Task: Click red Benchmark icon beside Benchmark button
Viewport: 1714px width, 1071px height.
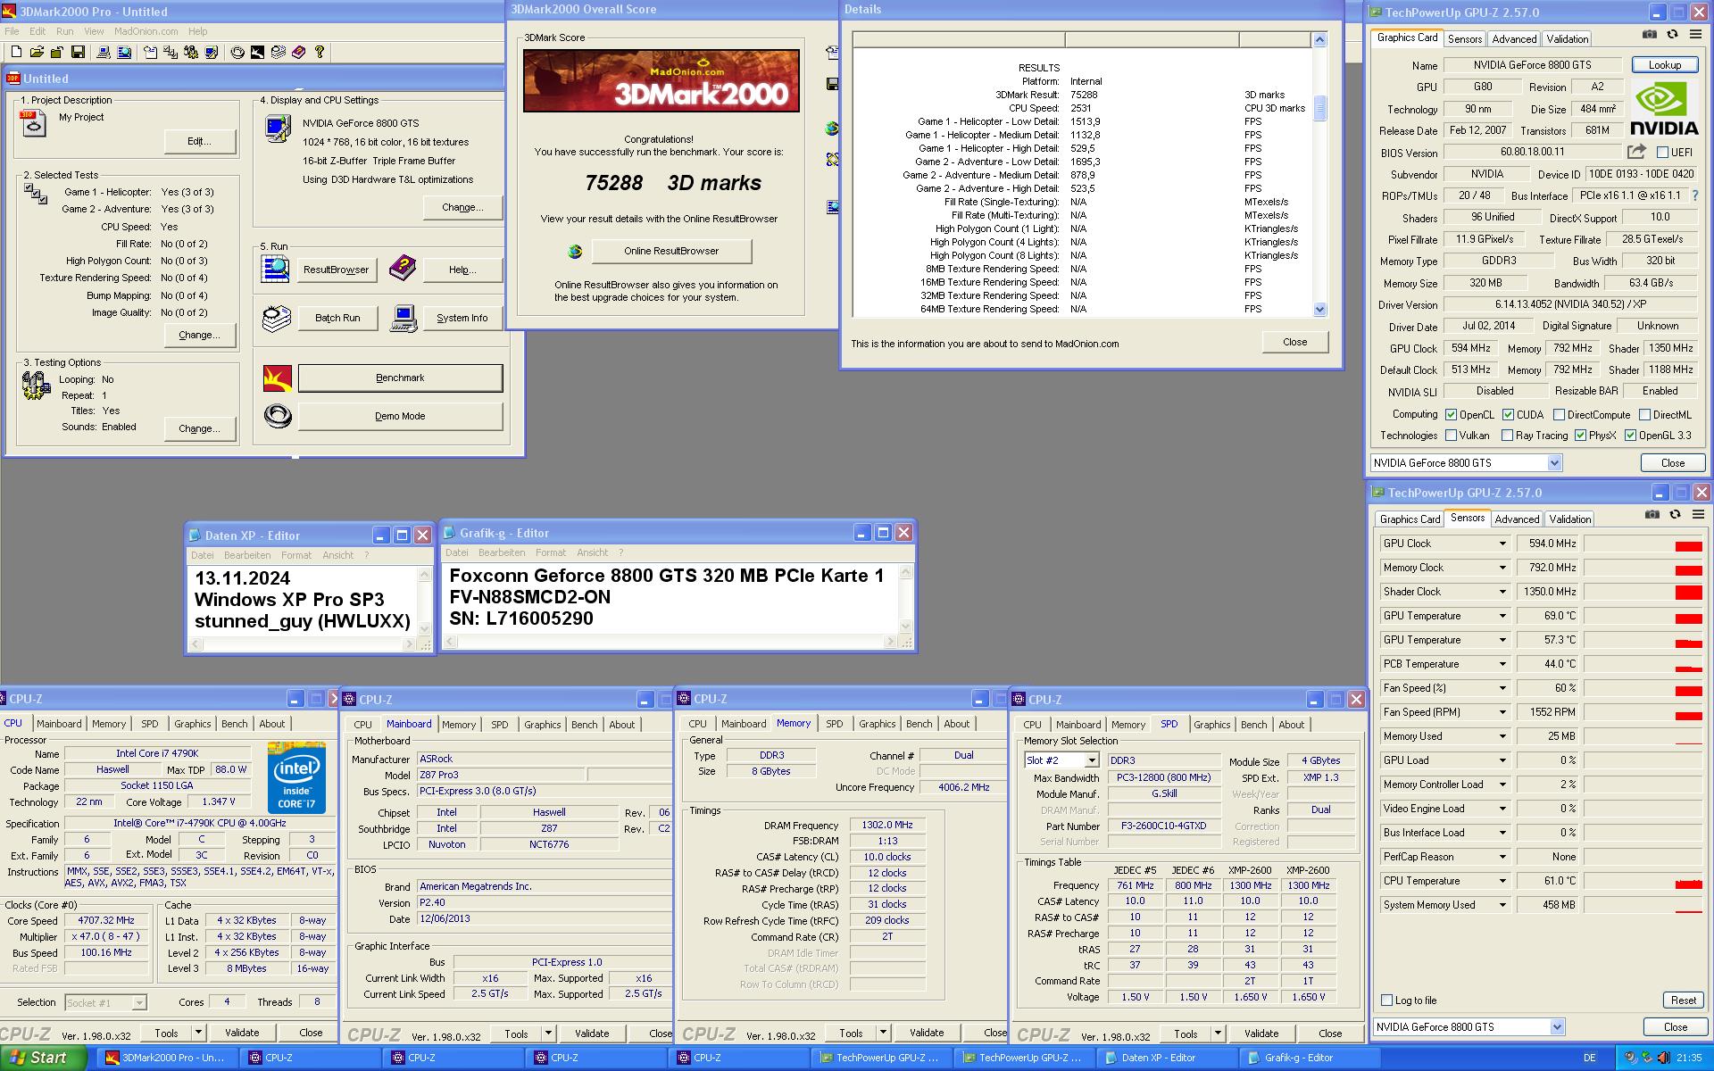Action: [x=277, y=378]
